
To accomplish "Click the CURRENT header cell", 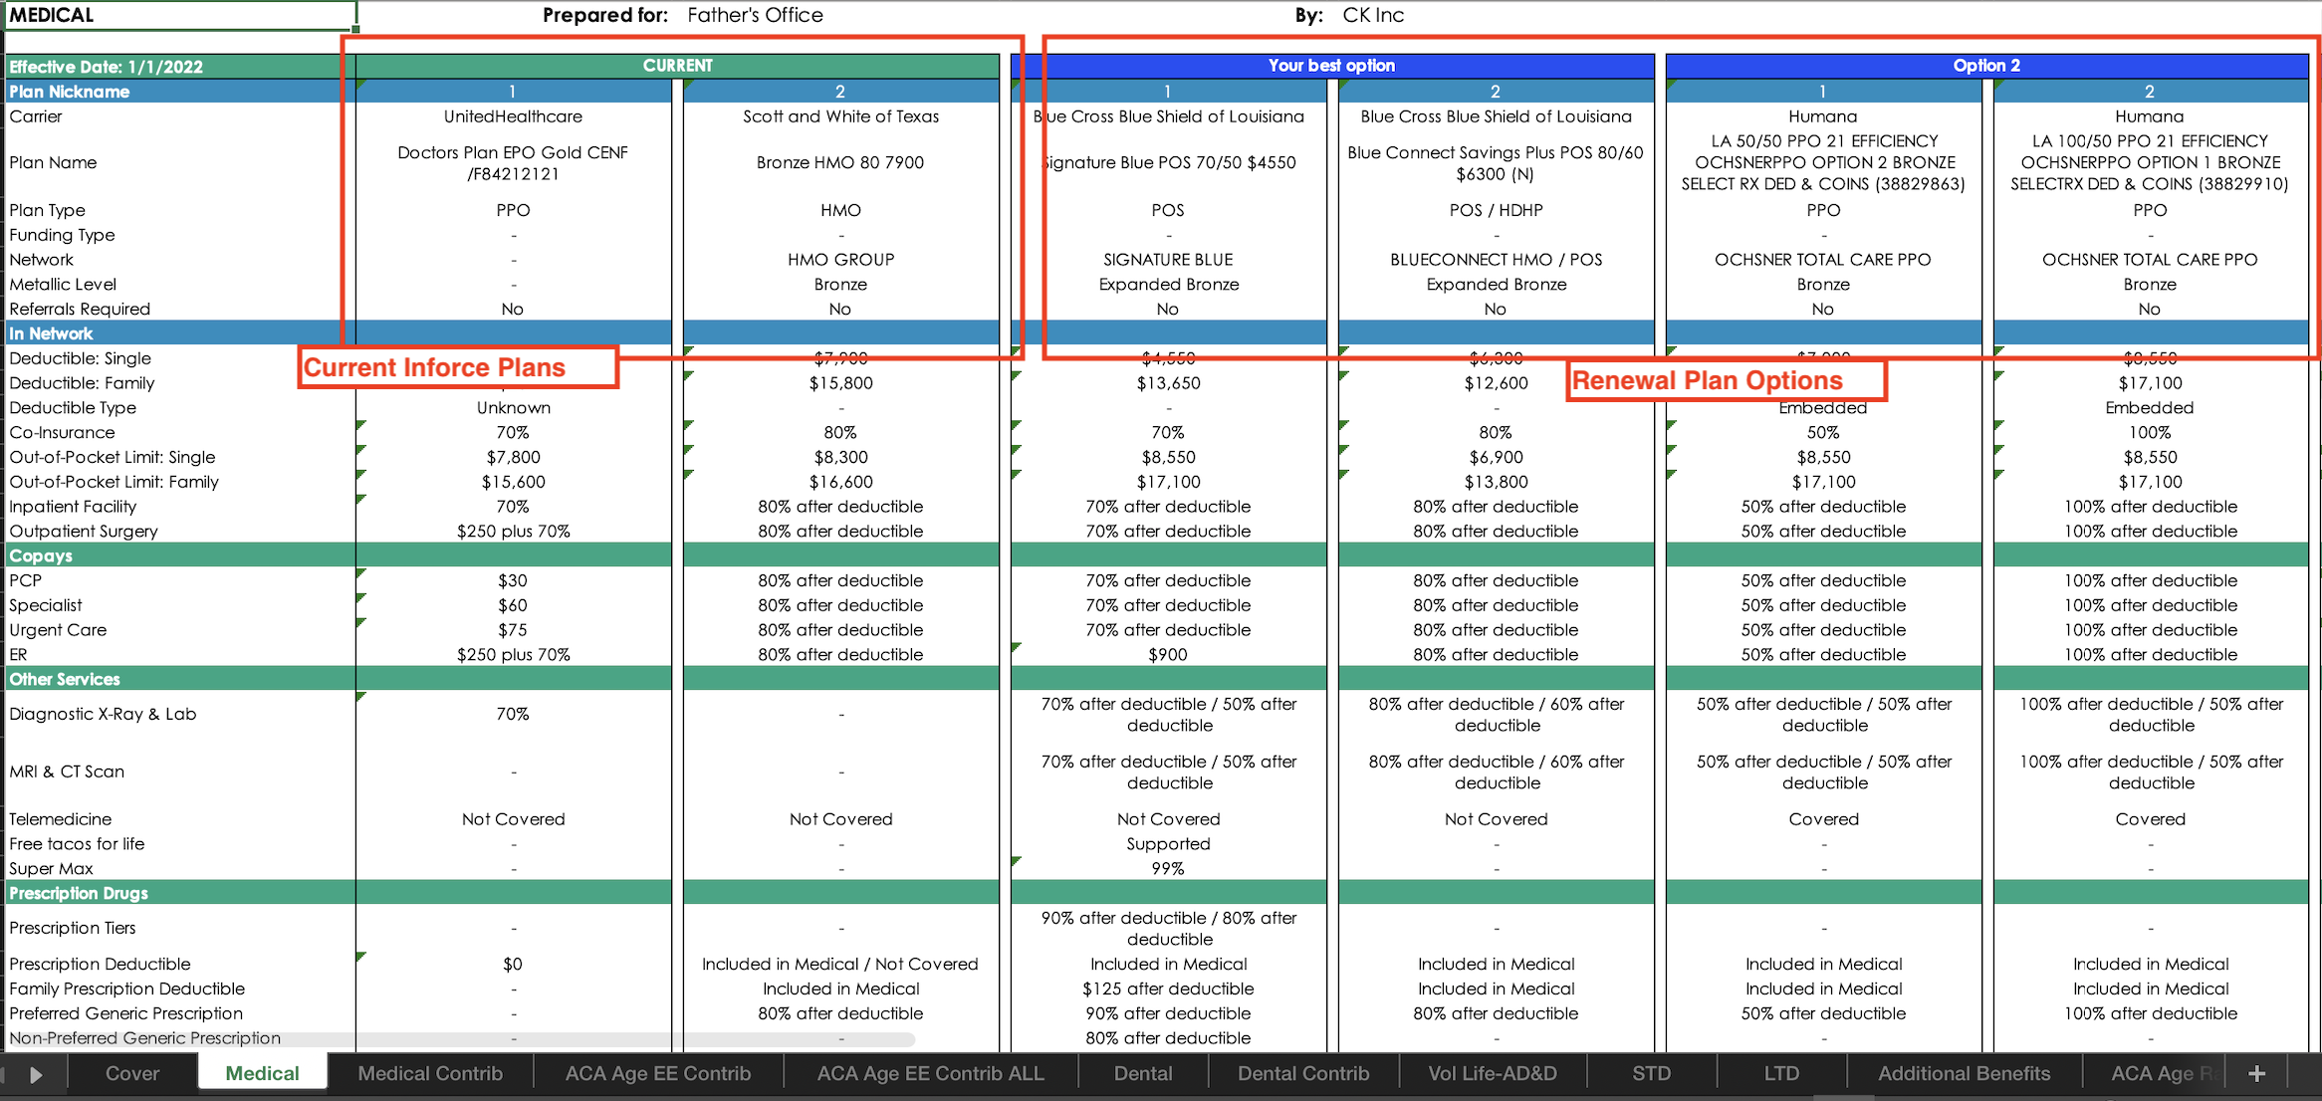I will coord(677,66).
